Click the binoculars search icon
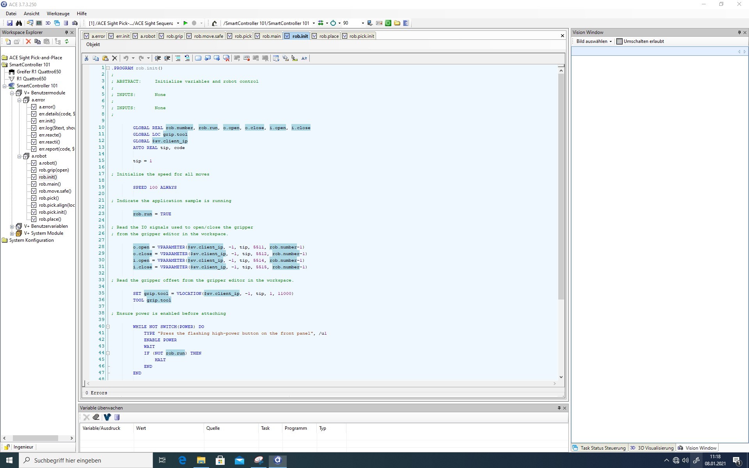749x468 pixels. [19, 23]
